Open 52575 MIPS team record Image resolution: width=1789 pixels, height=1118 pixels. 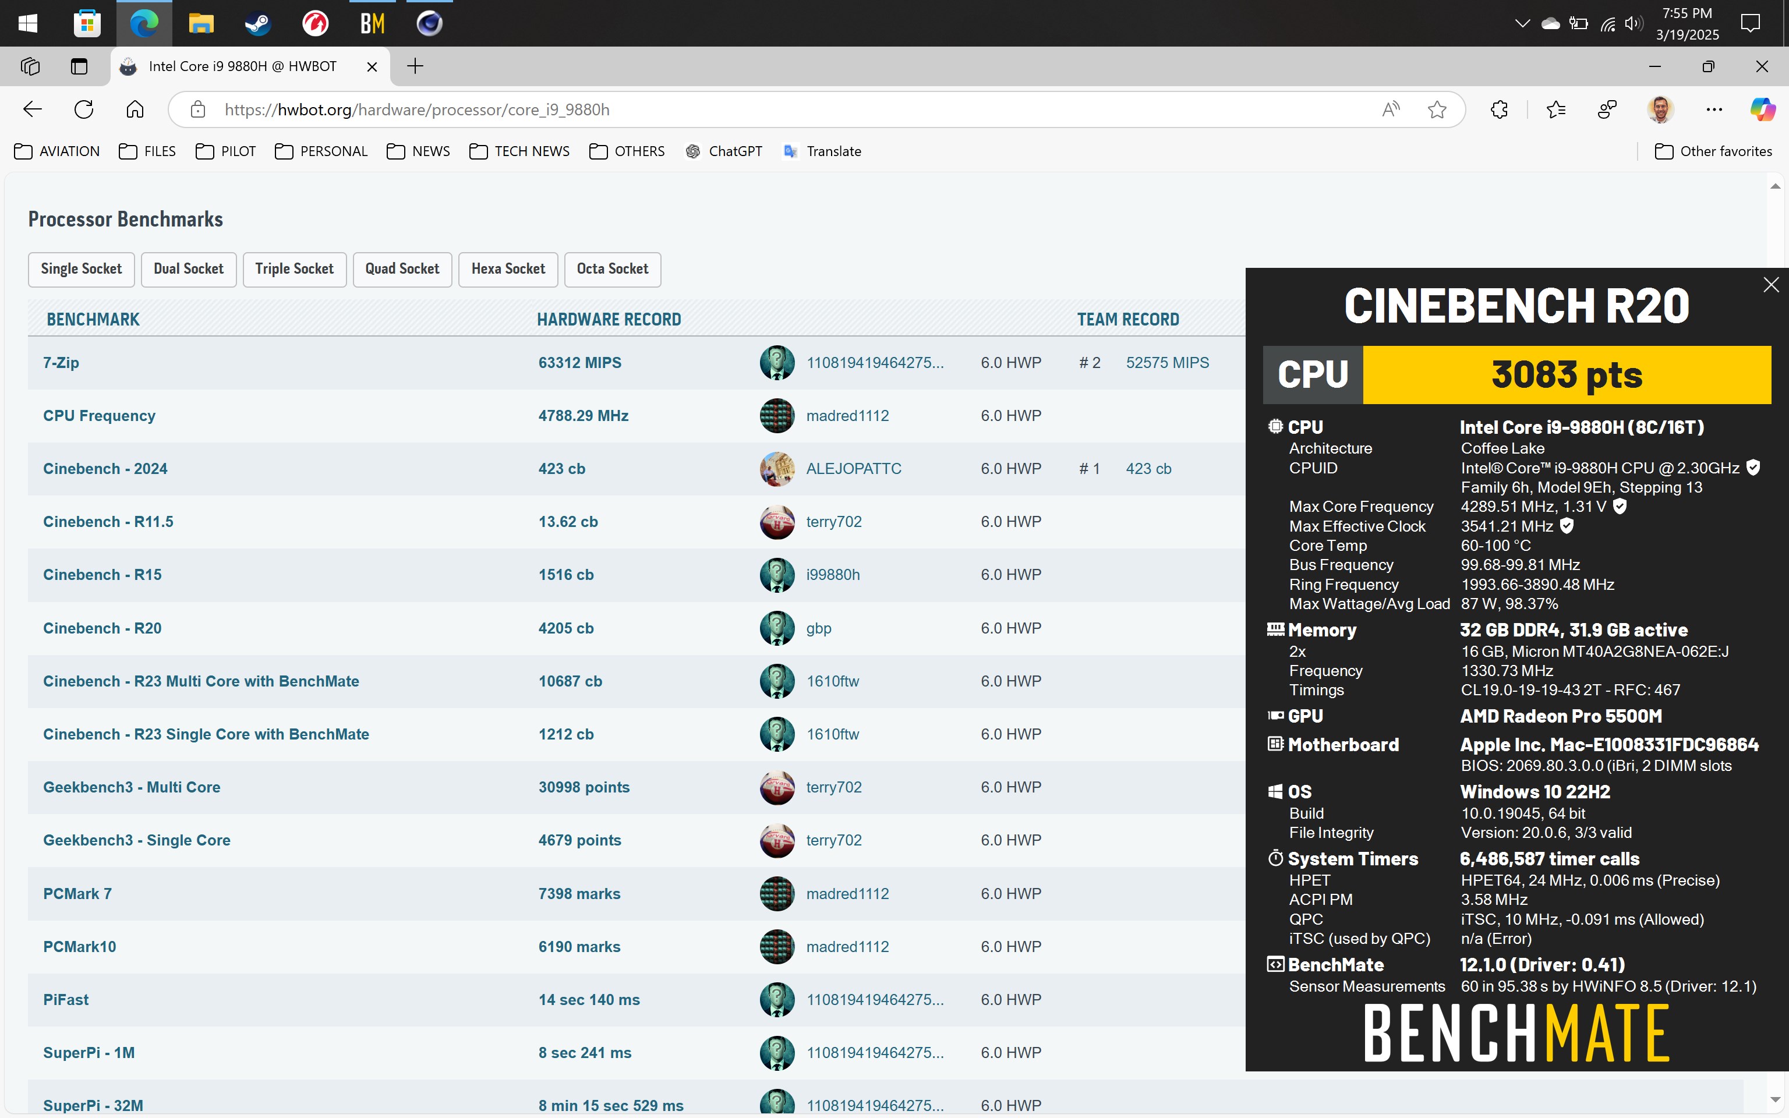click(1167, 363)
